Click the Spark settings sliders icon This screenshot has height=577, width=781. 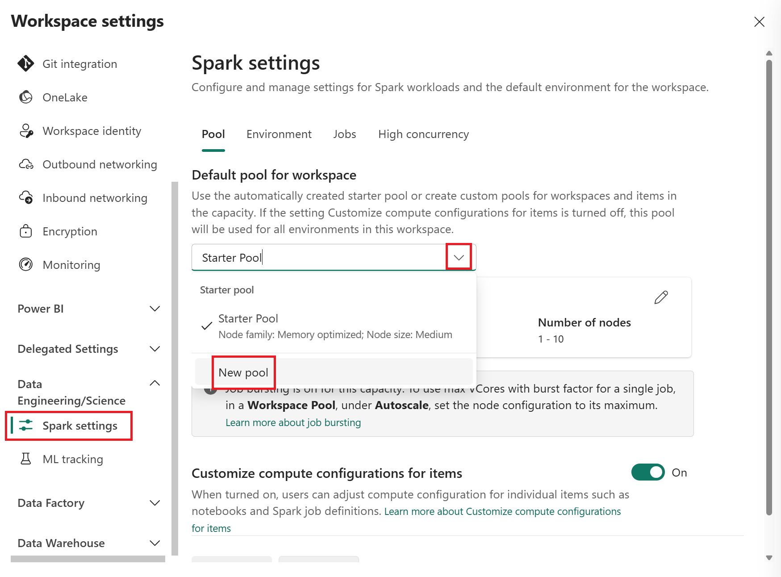[26, 425]
